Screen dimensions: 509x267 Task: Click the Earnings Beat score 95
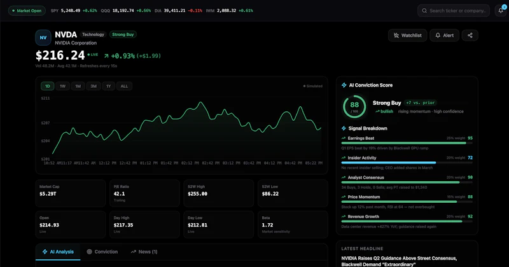(470, 138)
